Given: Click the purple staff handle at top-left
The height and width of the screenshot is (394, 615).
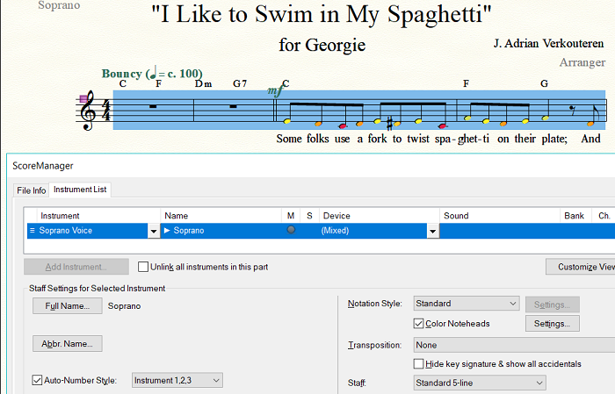Looking at the screenshot, I should [83, 98].
